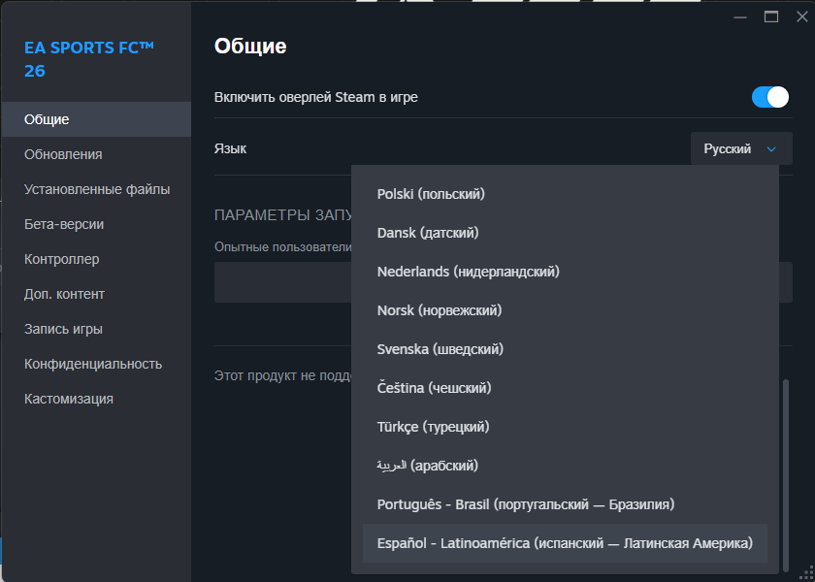The image size is (815, 582).
Task: Click the language list scrollbar thumb
Action: tap(785, 466)
